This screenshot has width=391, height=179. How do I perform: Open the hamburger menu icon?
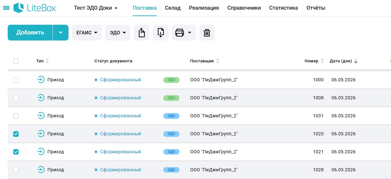coord(6,8)
